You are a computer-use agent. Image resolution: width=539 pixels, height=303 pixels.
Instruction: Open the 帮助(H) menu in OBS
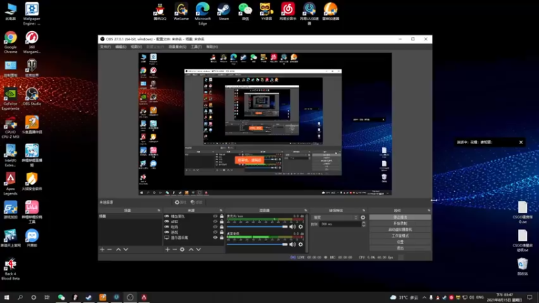(x=212, y=46)
